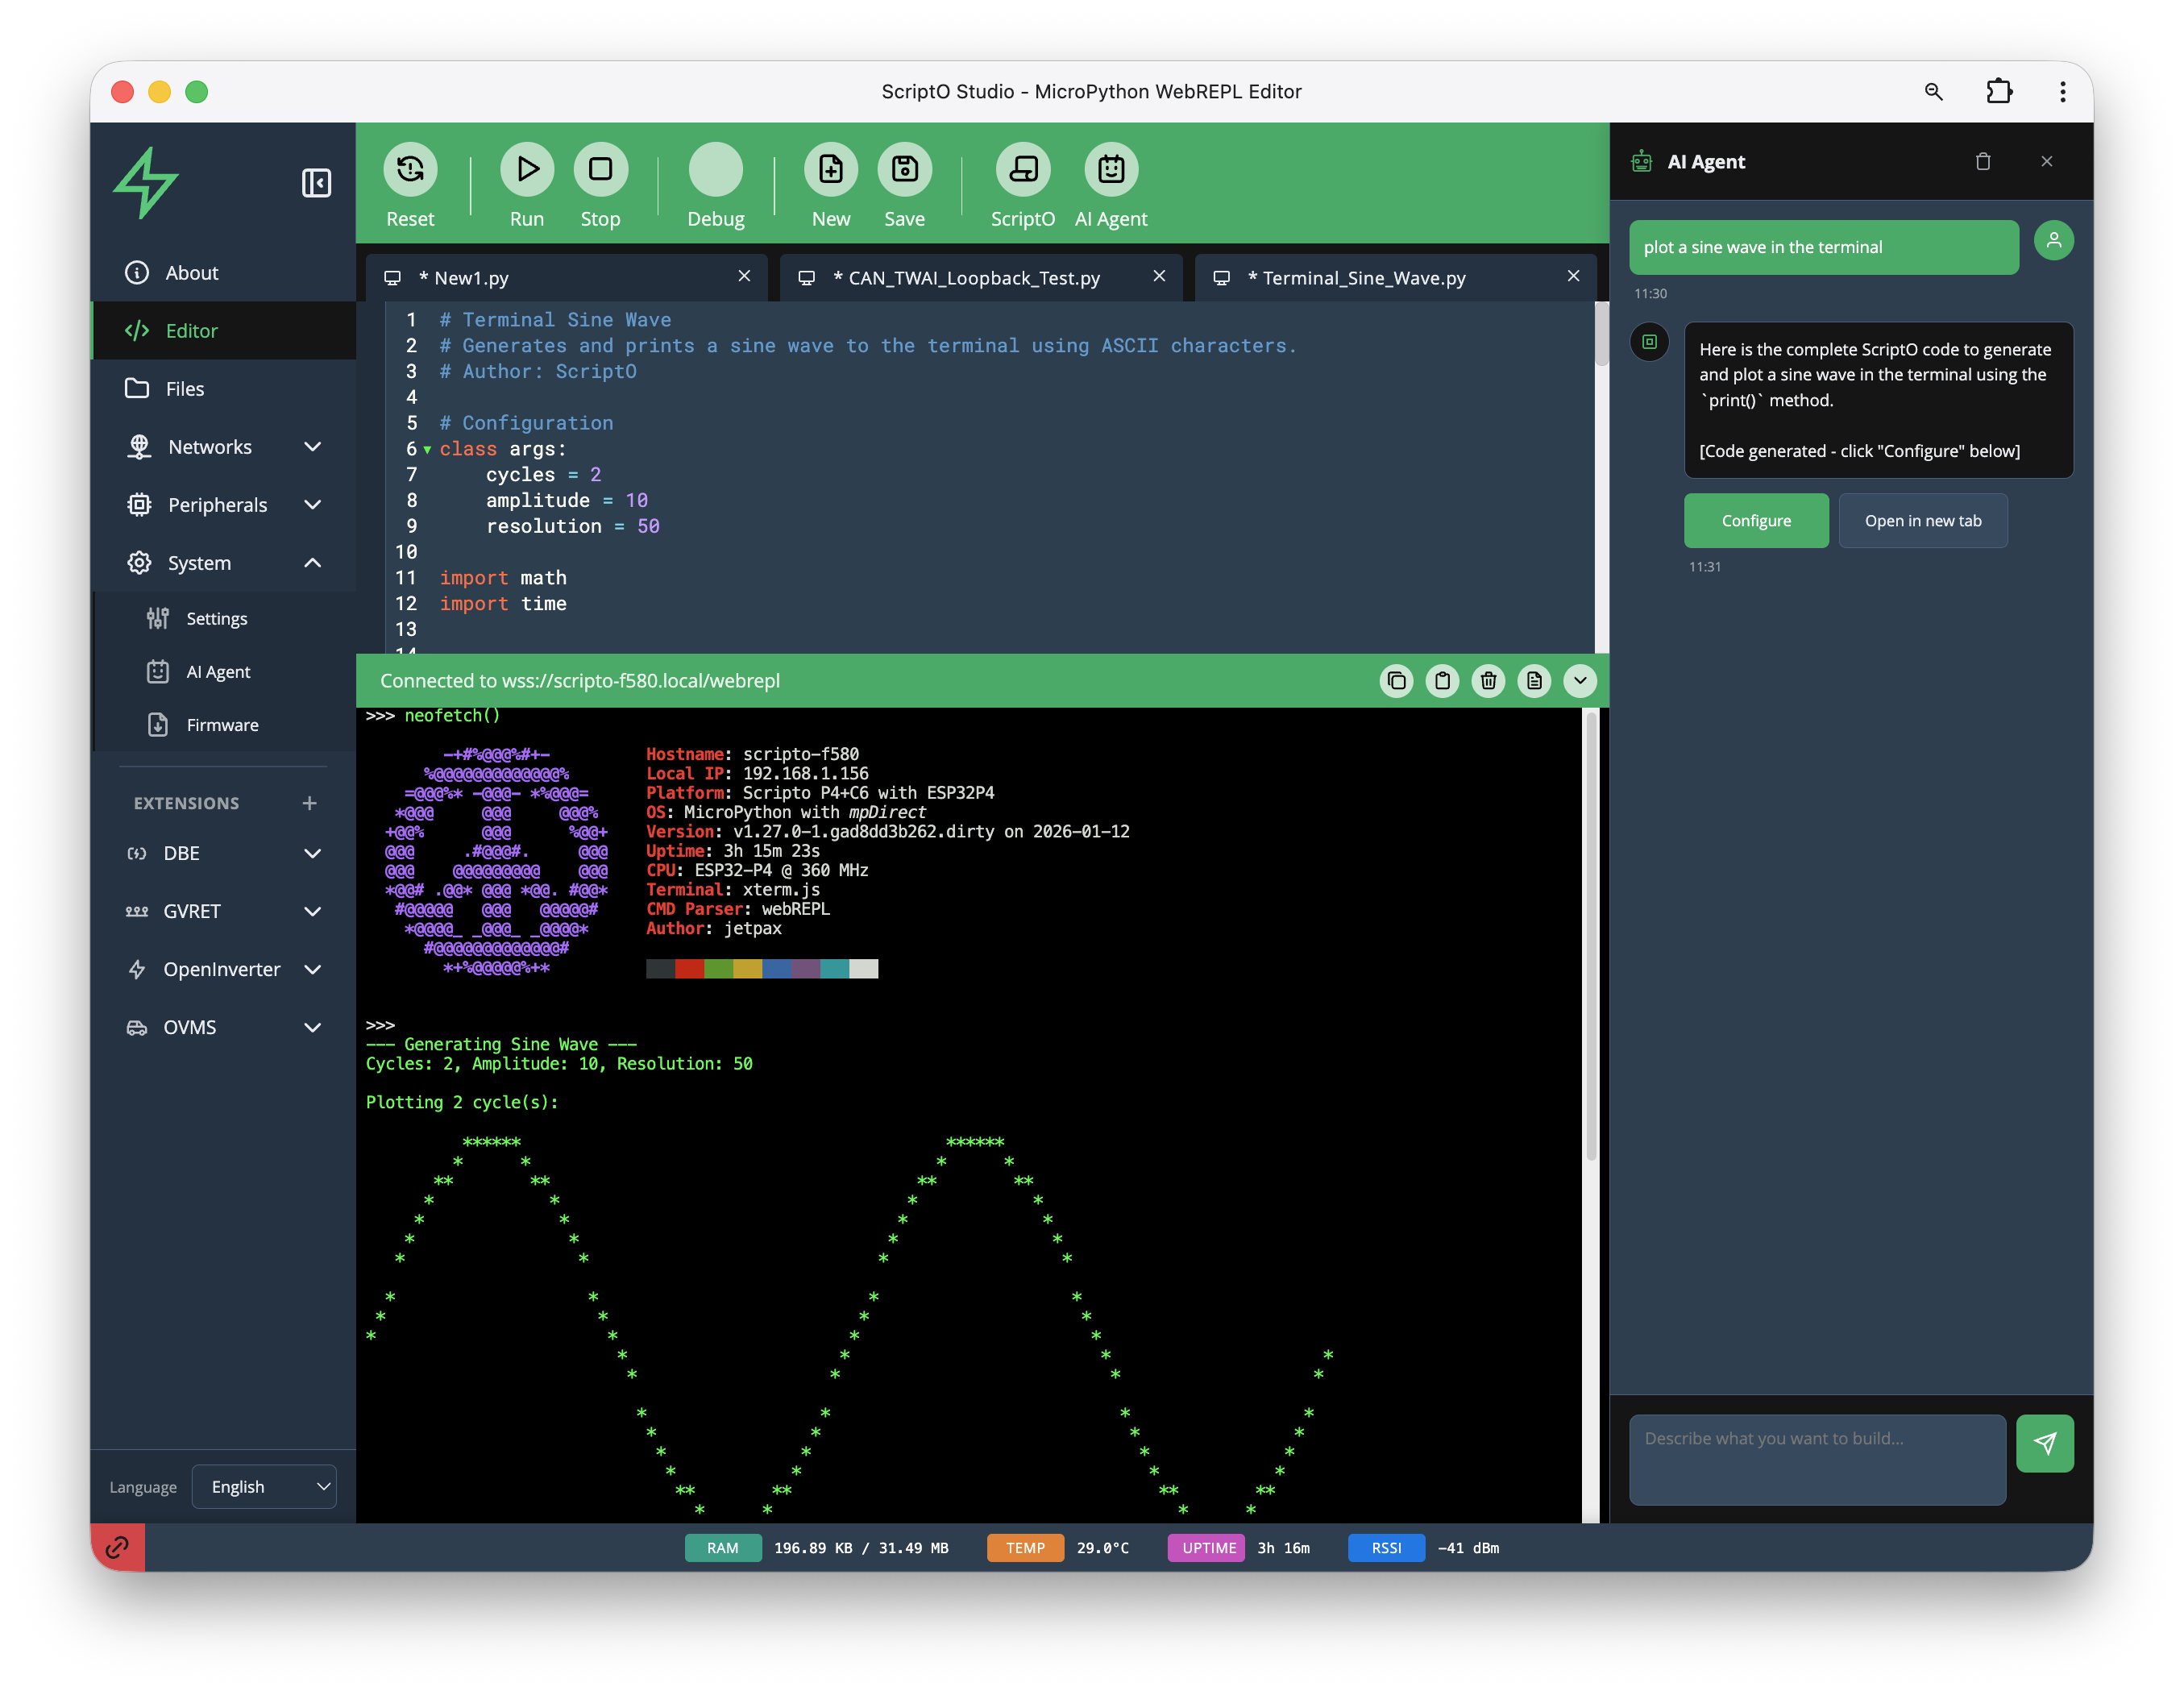This screenshot has height=1691, width=2184.
Task: Click Open in new tab button
Action: [x=1922, y=521]
